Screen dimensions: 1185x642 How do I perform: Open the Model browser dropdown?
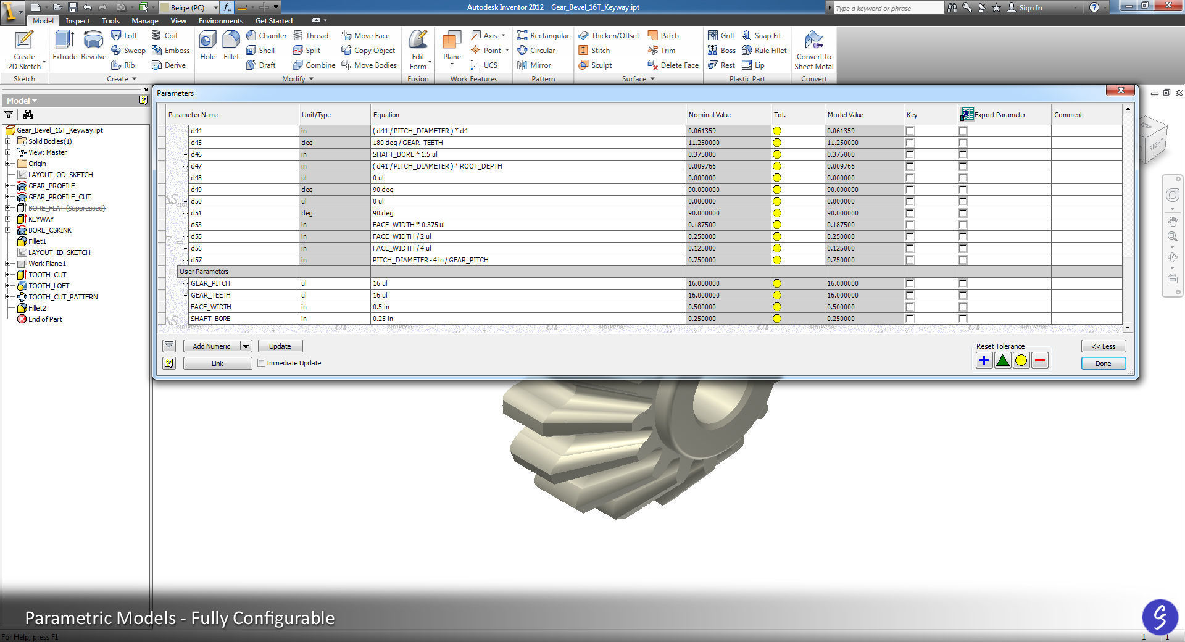22,101
